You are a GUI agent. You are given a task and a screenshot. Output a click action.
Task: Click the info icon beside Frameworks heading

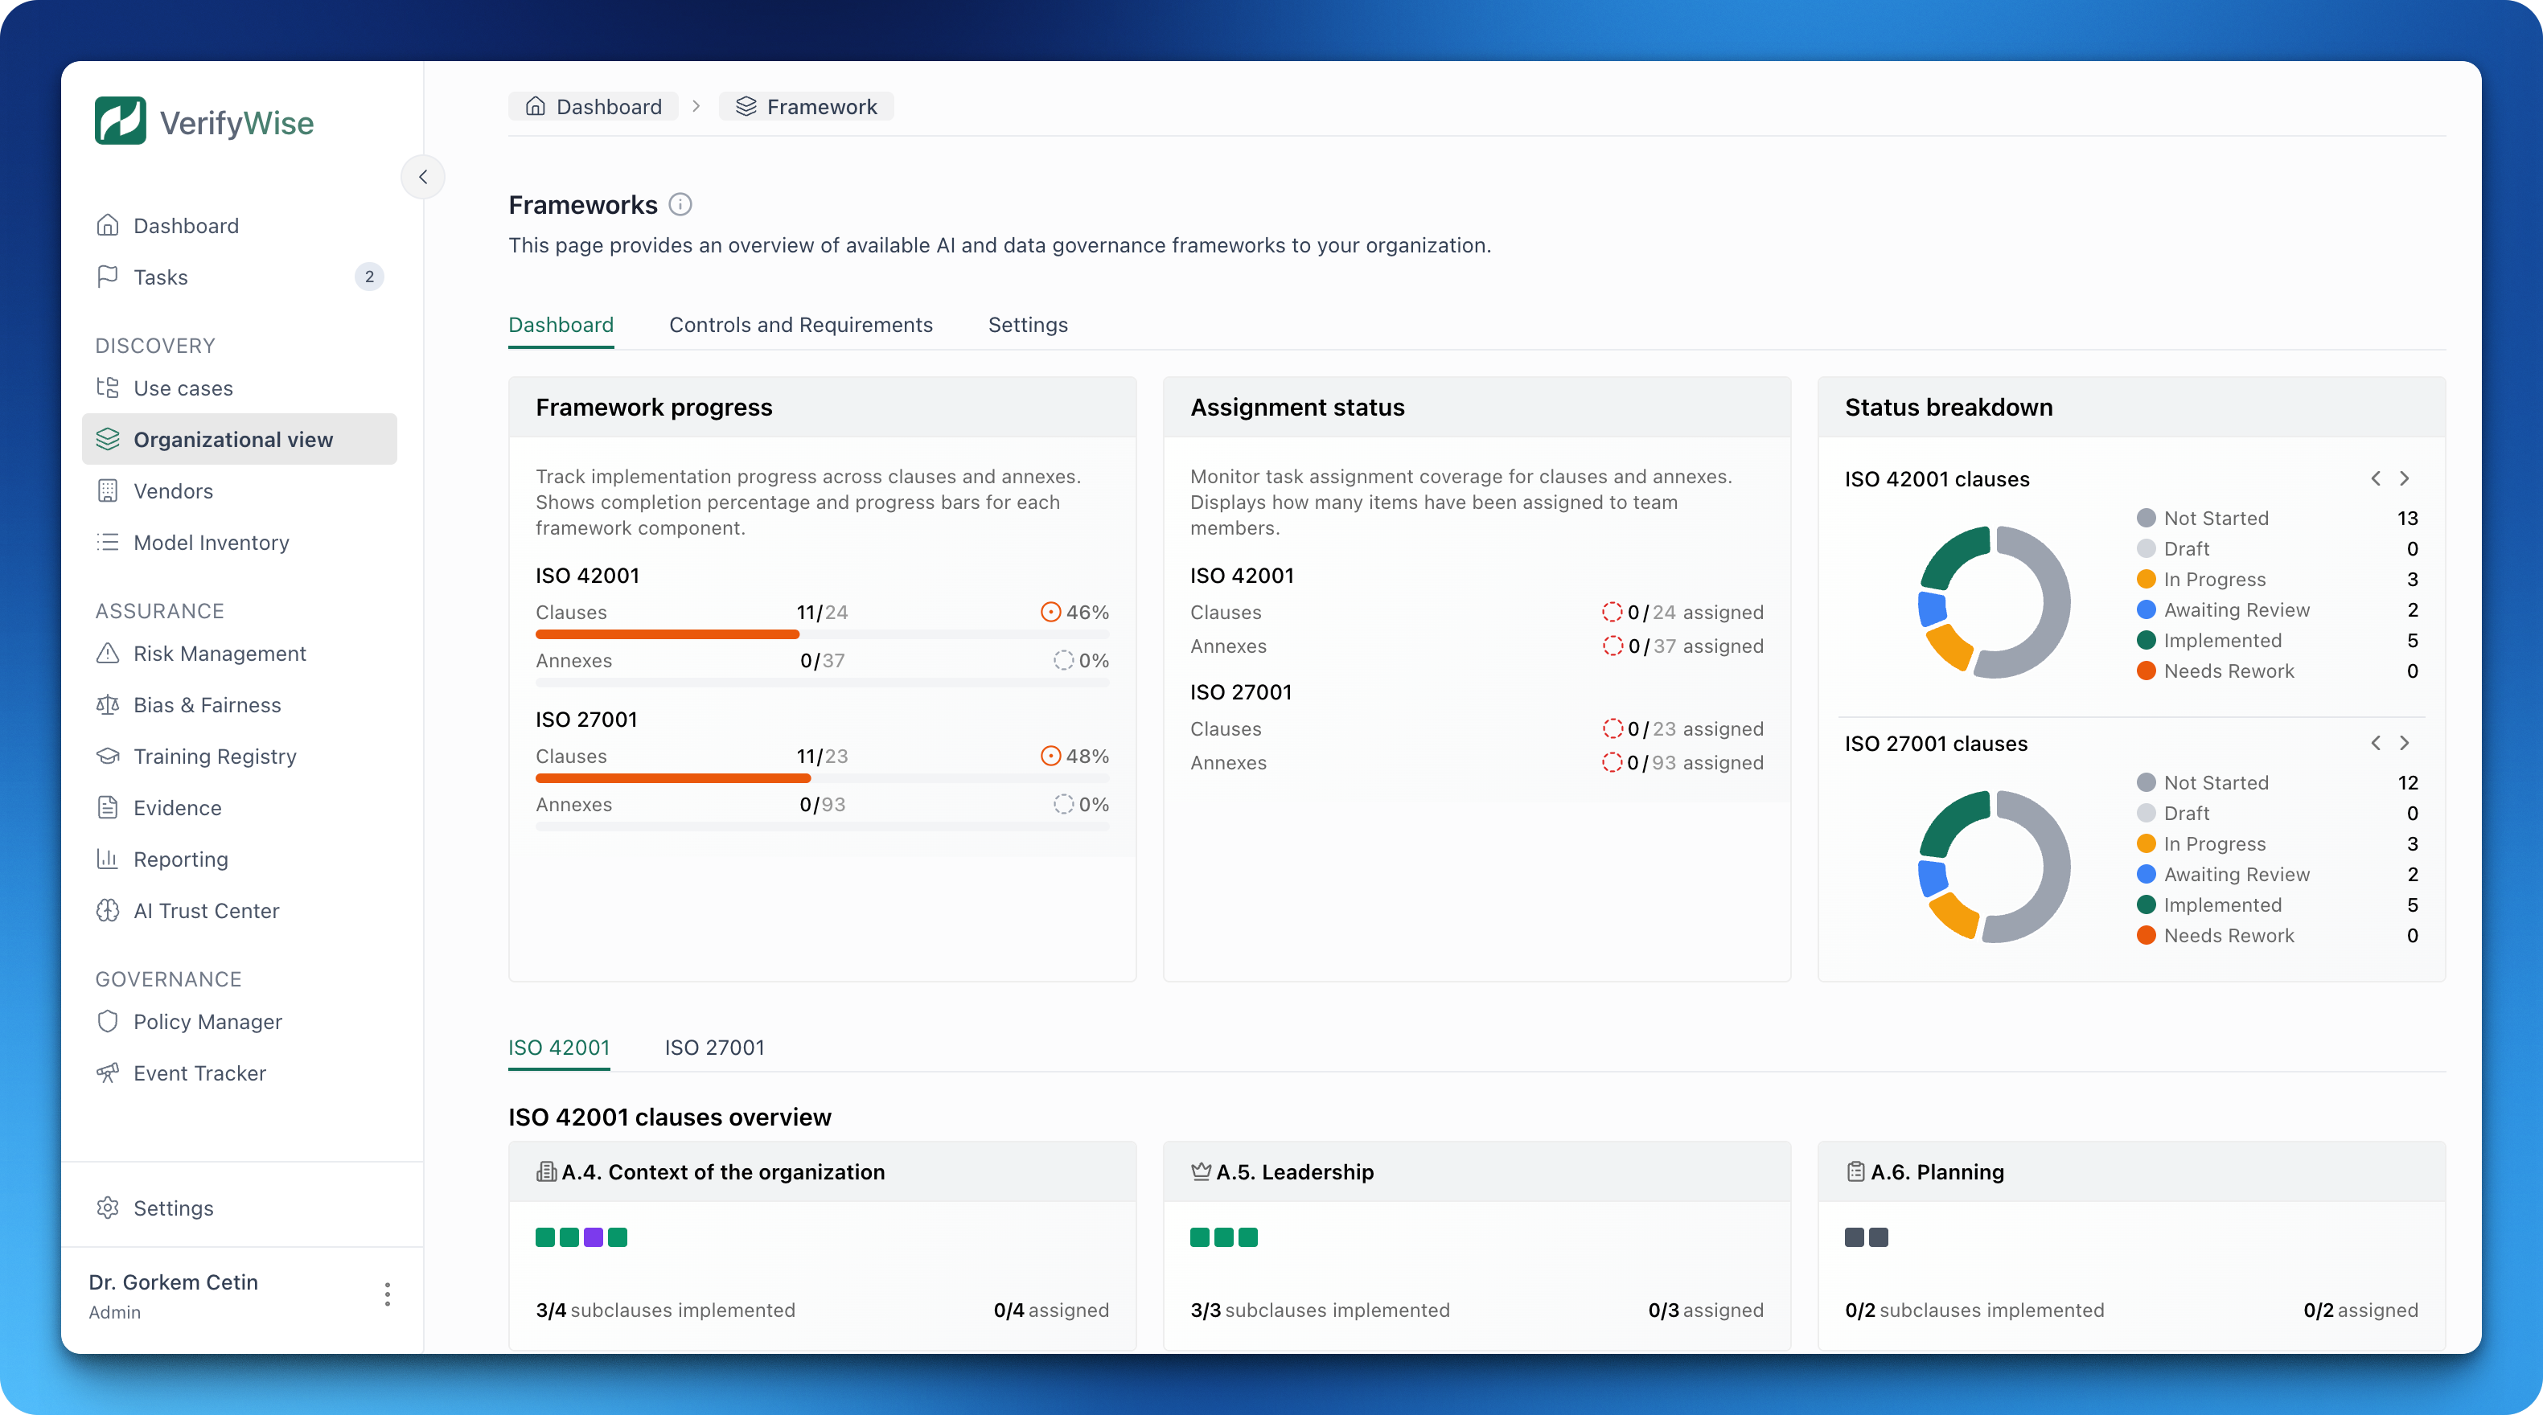point(681,204)
